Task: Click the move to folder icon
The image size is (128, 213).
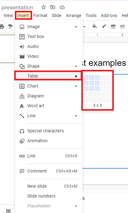Action: 53,7
